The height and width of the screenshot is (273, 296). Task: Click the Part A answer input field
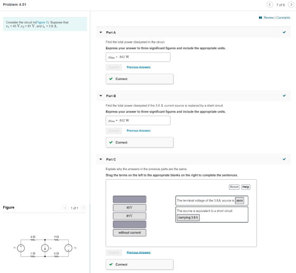(138, 57)
